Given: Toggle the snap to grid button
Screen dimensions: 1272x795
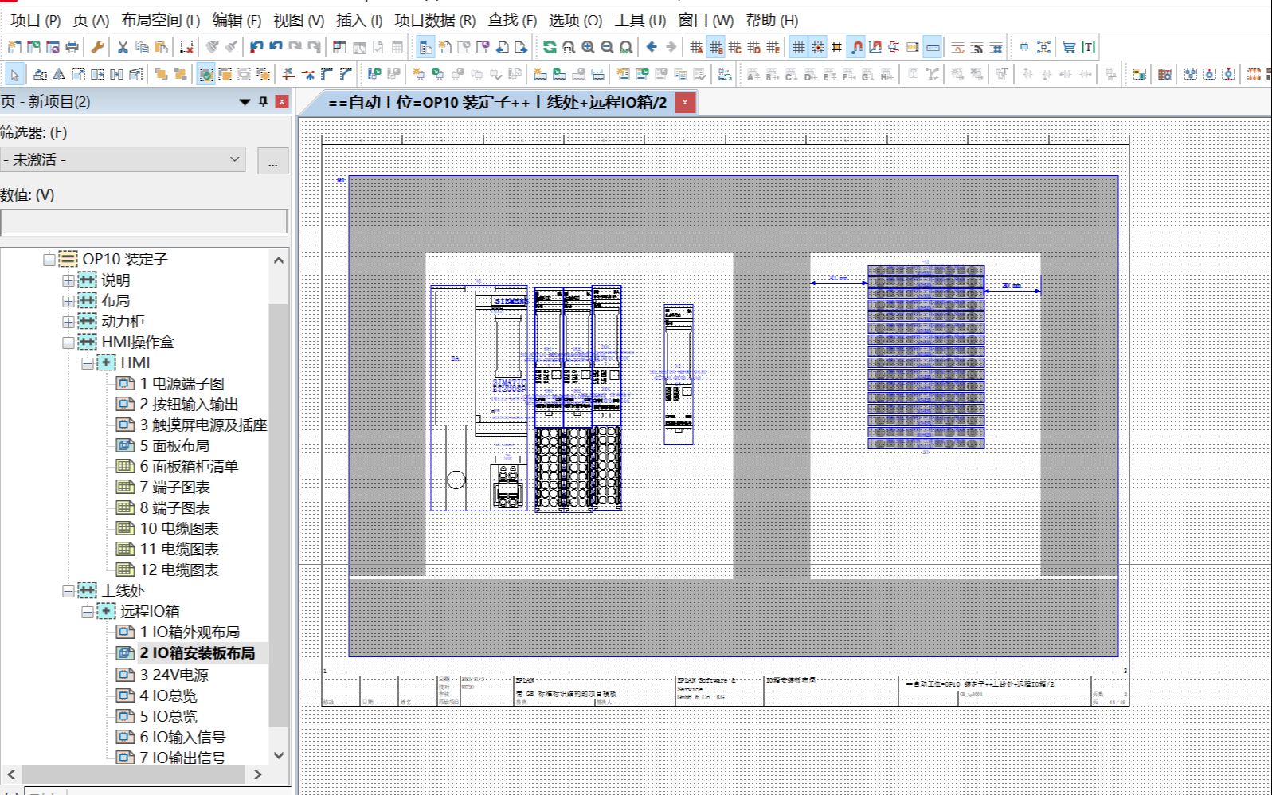Looking at the screenshot, I should tap(818, 48).
